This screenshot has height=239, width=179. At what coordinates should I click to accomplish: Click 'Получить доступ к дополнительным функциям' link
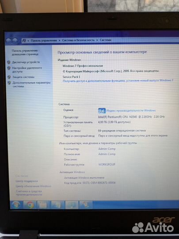click(118, 81)
